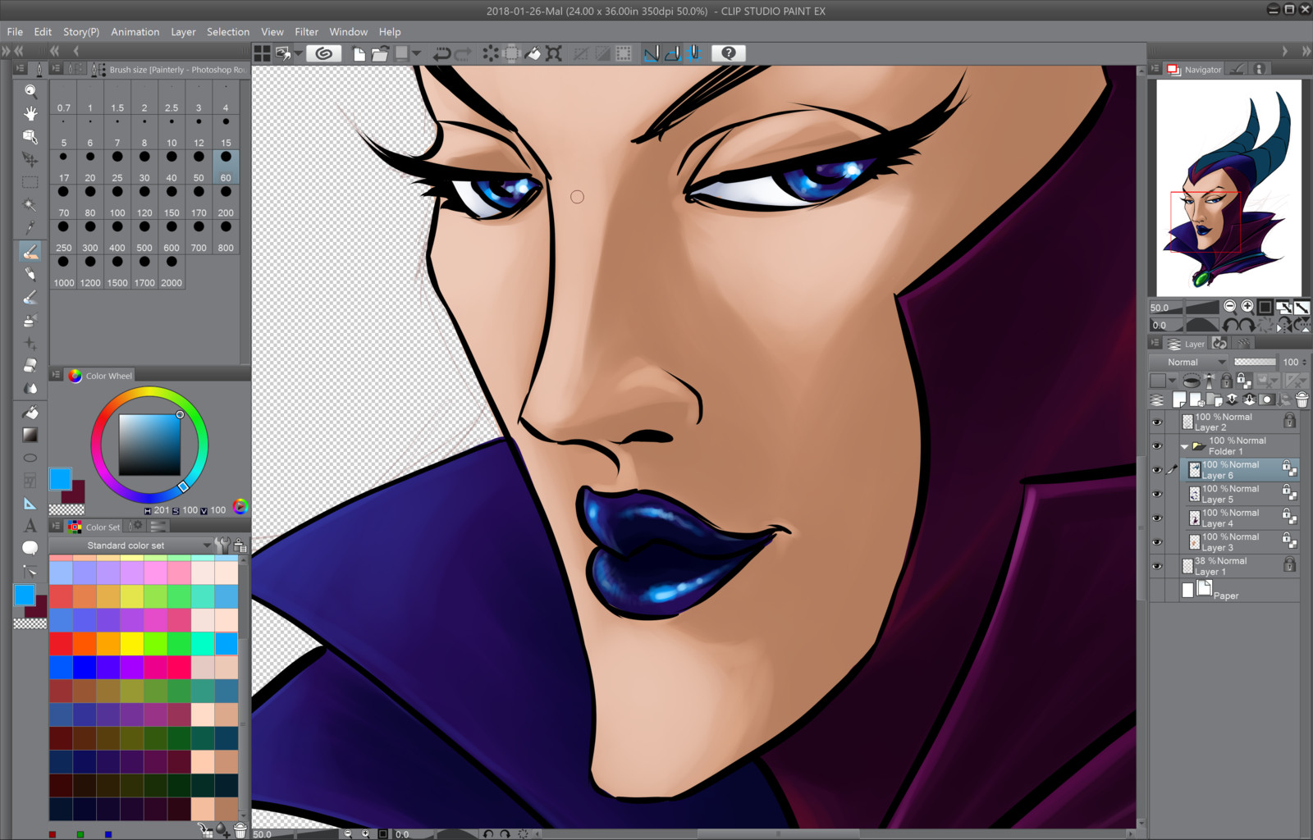Toggle Lock layer in the Layer panel

(x=1226, y=381)
